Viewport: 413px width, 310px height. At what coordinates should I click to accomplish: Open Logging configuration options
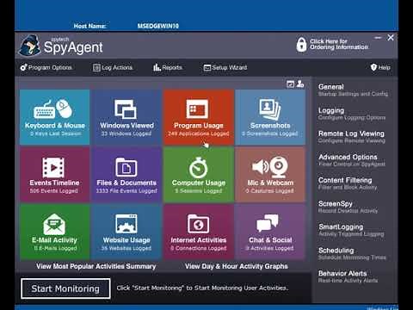pos(352,114)
